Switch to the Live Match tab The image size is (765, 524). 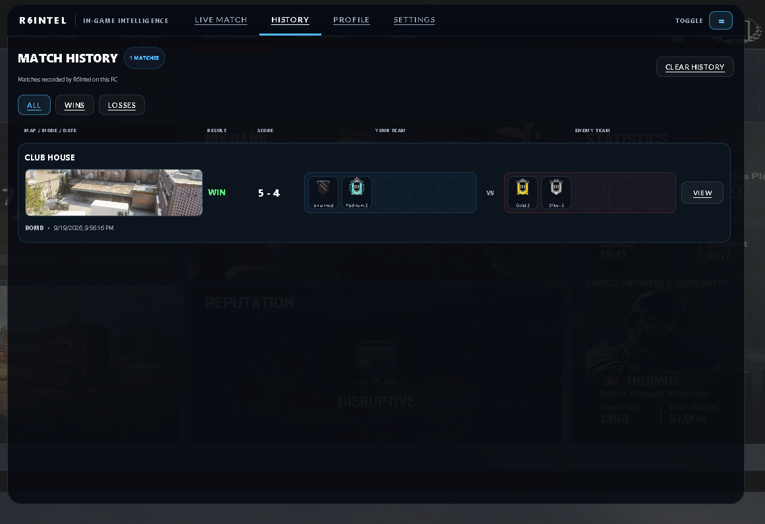click(221, 20)
